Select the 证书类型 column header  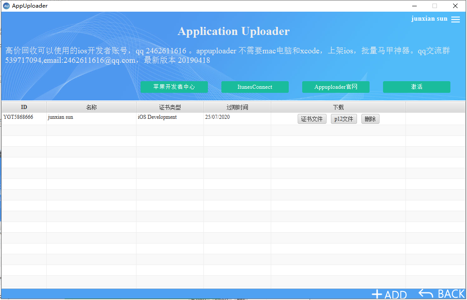[170, 107]
